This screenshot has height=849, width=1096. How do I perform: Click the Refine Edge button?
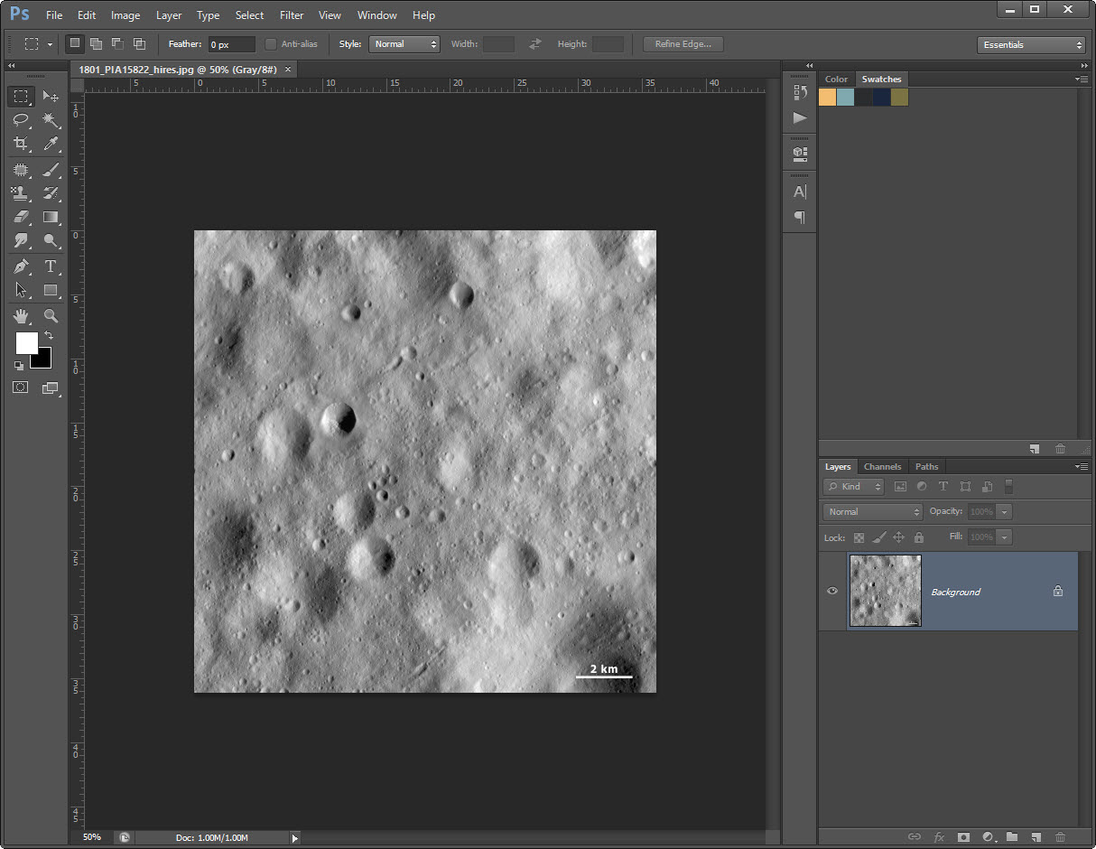click(x=683, y=44)
